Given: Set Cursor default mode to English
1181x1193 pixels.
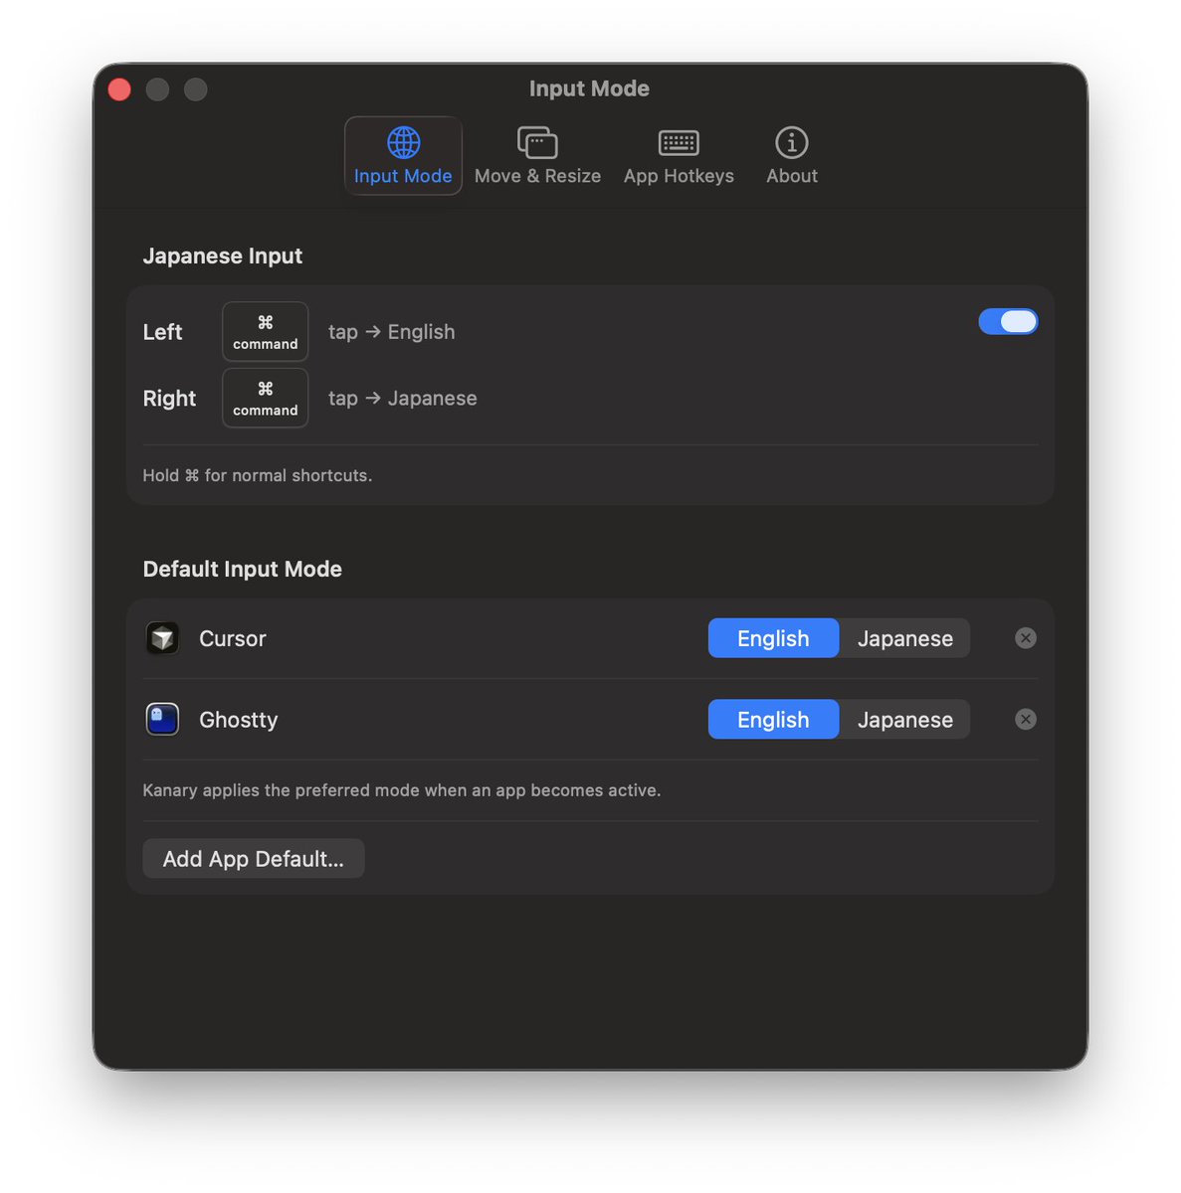Looking at the screenshot, I should (773, 638).
